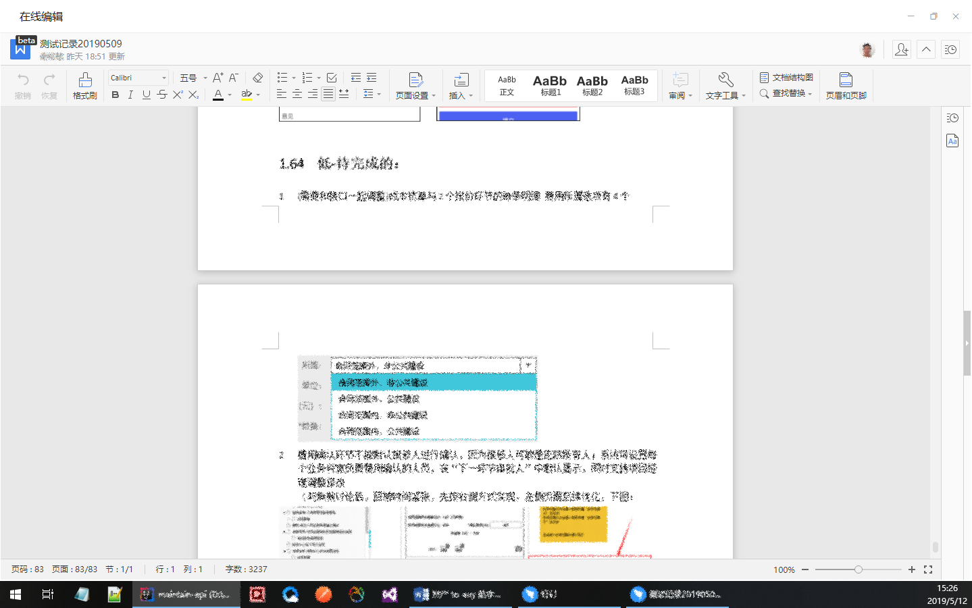Open the 页面设置 page setup menu

pos(415,86)
